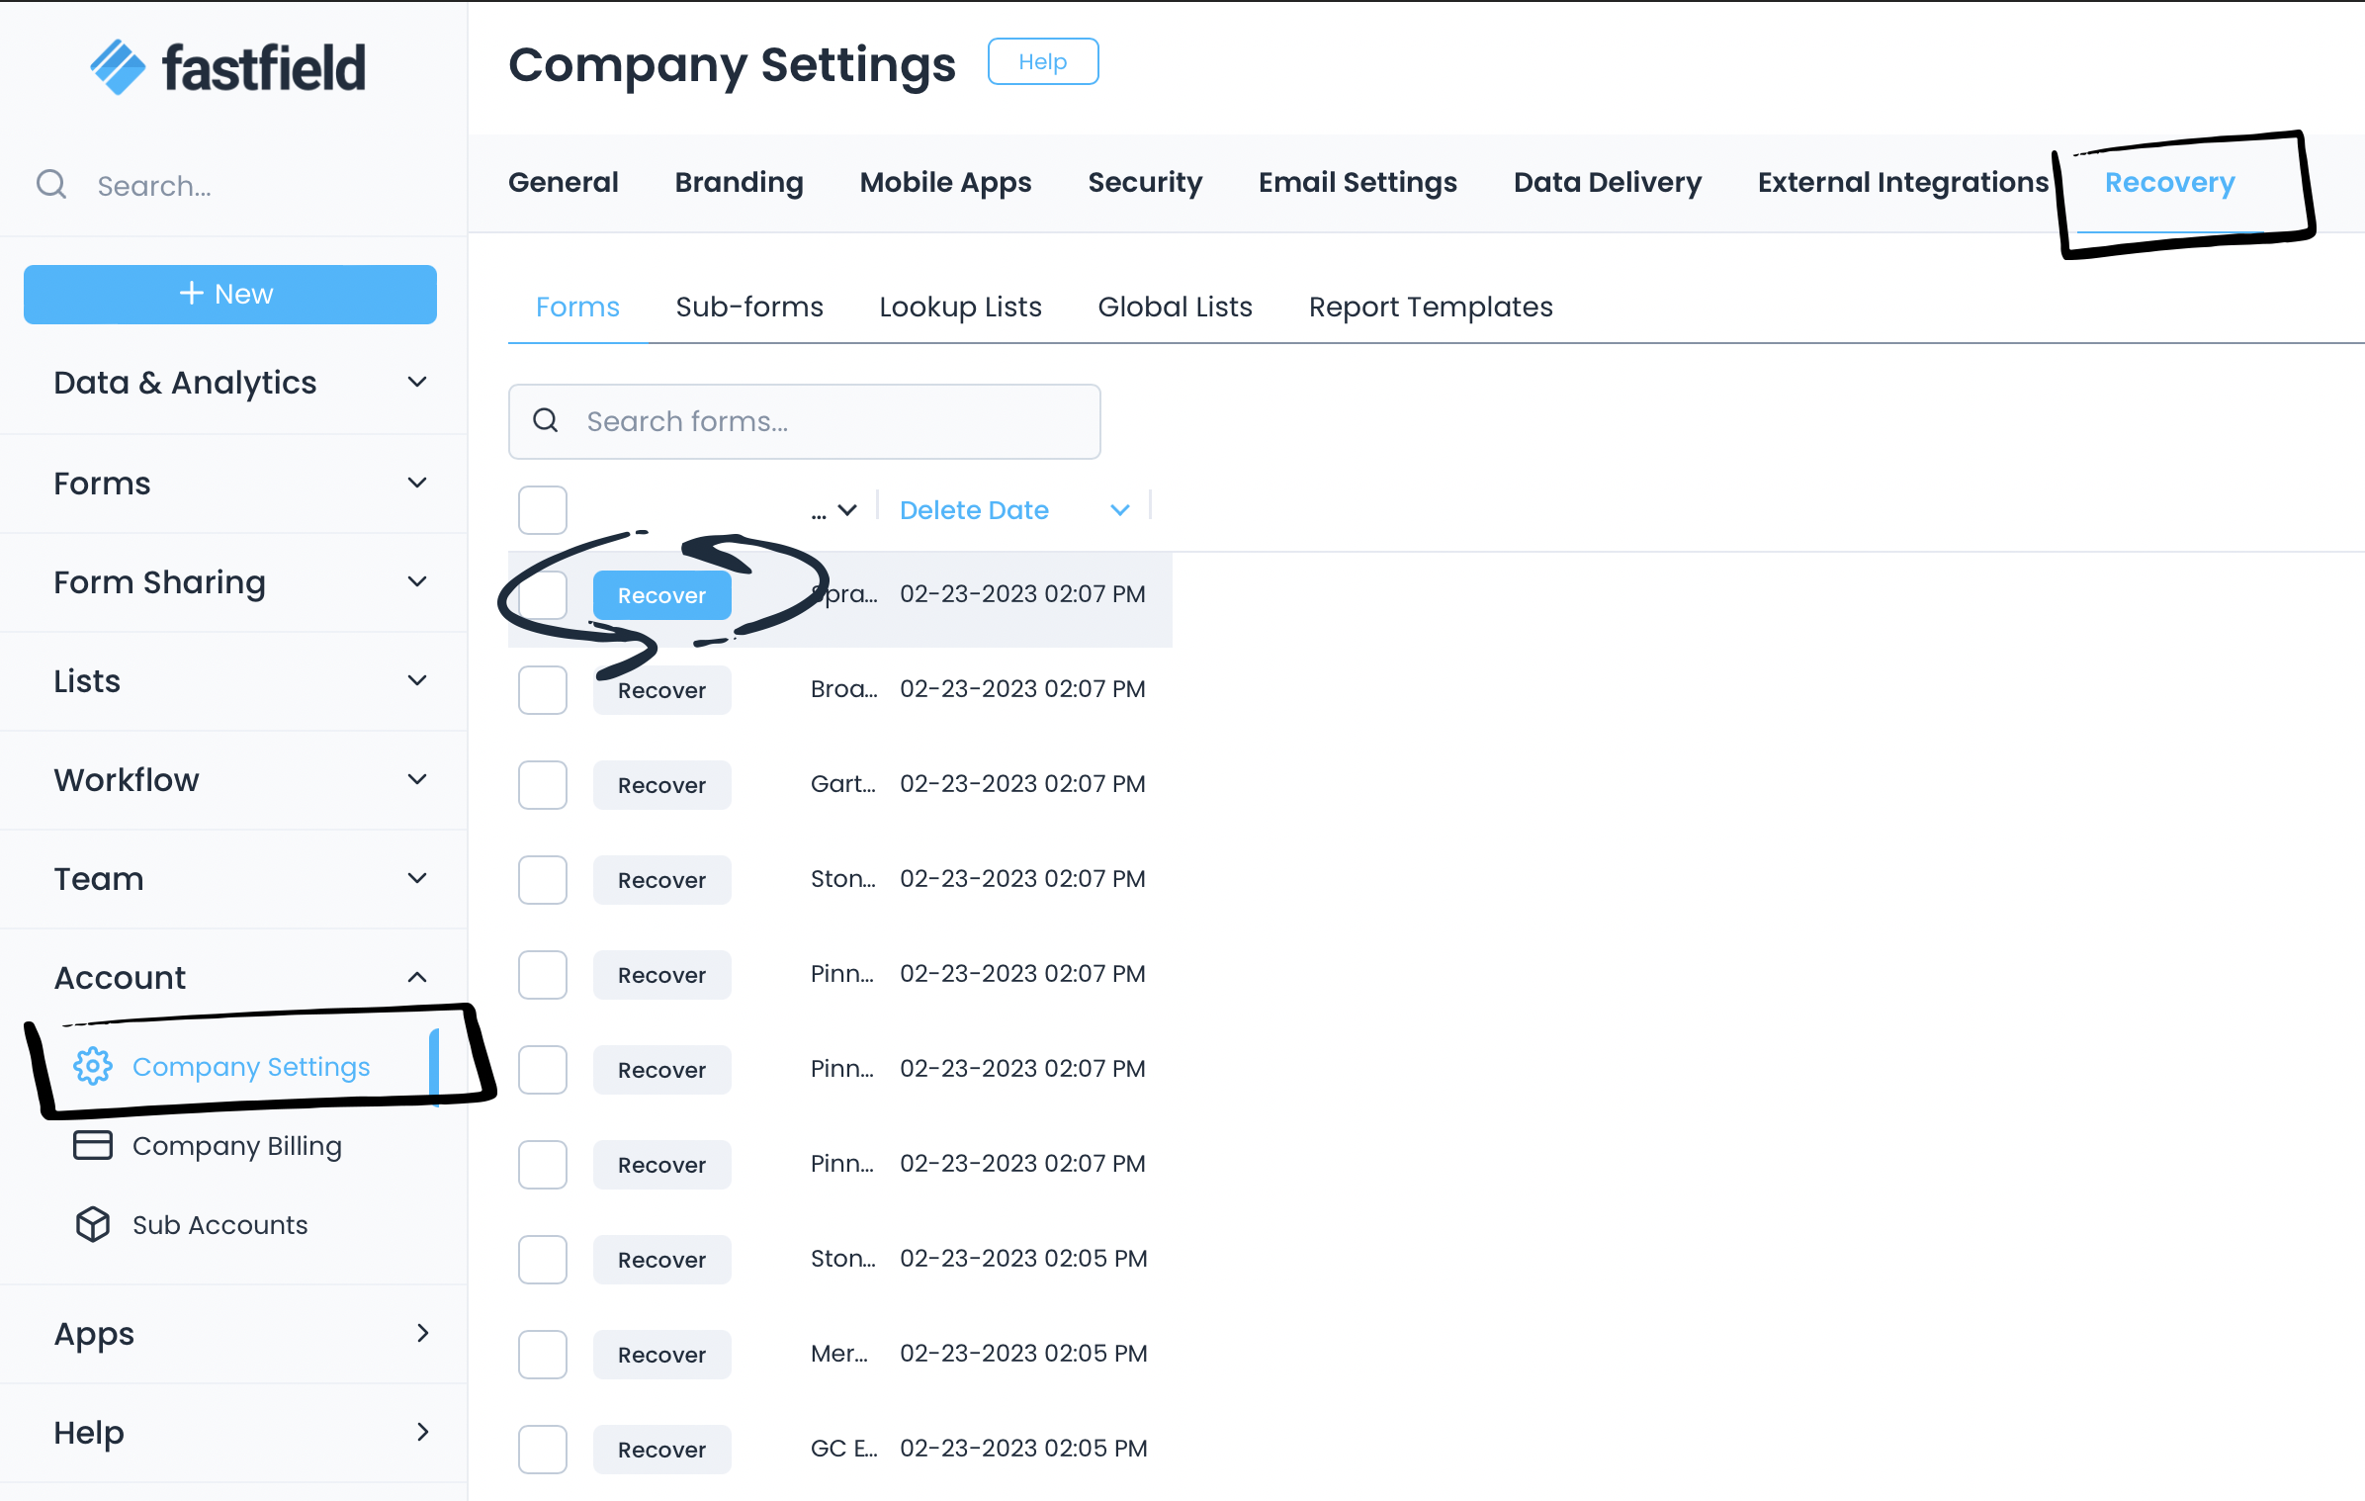Click the sidebar search magnifier icon
This screenshot has width=2365, height=1501.
(51, 185)
